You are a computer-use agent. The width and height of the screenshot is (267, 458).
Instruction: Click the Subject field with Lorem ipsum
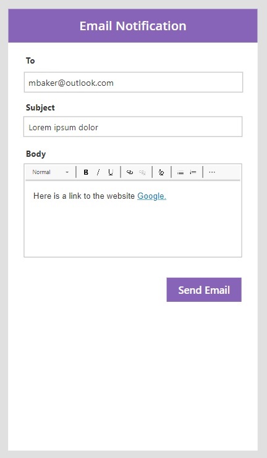pos(133,127)
